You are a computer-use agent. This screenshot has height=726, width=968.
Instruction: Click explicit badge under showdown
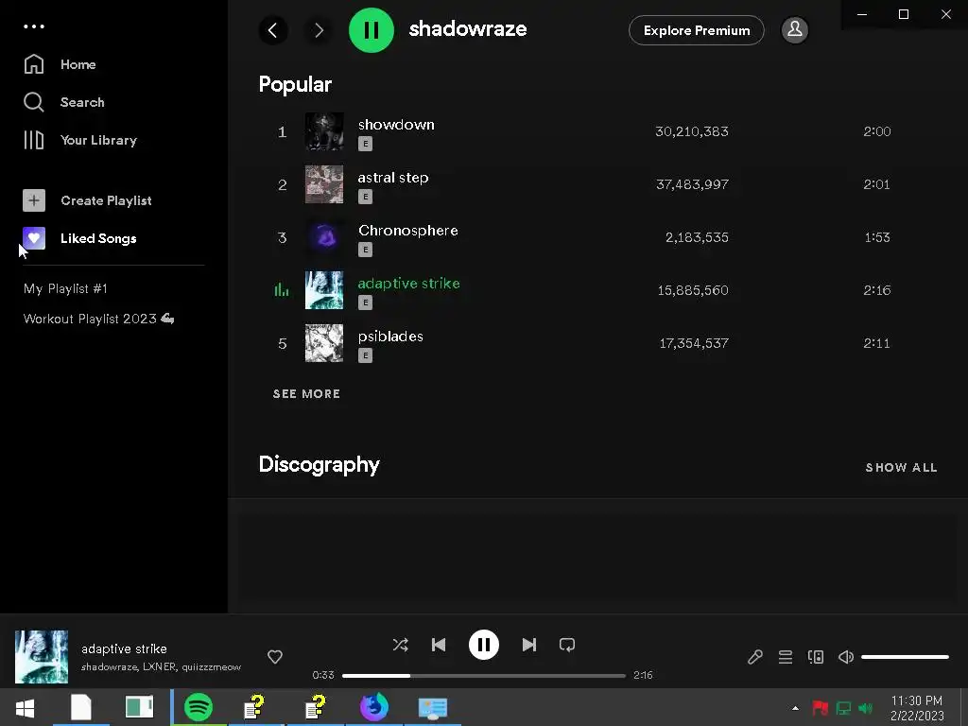click(365, 144)
